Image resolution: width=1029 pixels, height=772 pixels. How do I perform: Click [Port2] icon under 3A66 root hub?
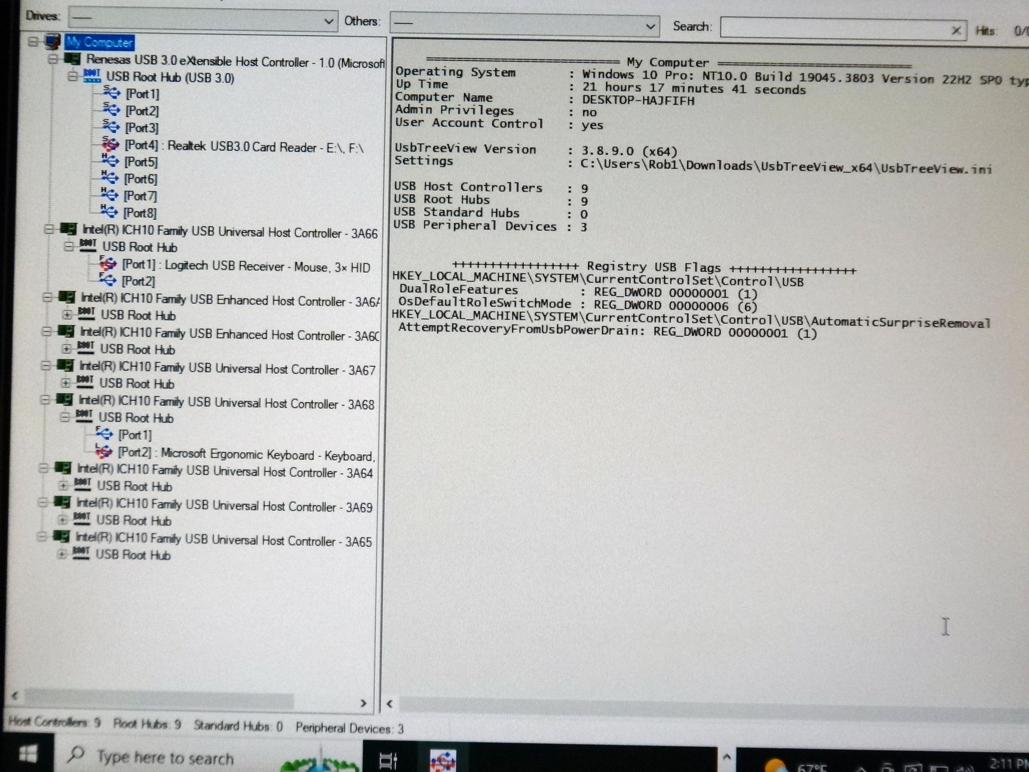click(107, 280)
